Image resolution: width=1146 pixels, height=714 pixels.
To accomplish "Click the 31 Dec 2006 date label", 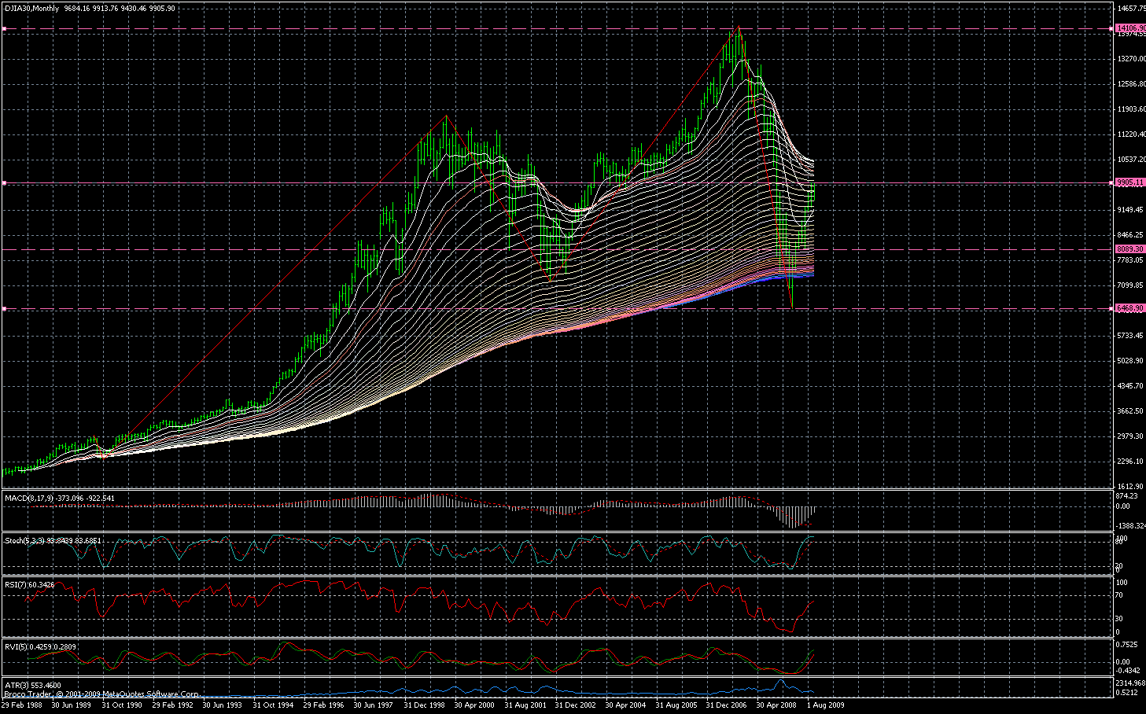I will 726,705.
